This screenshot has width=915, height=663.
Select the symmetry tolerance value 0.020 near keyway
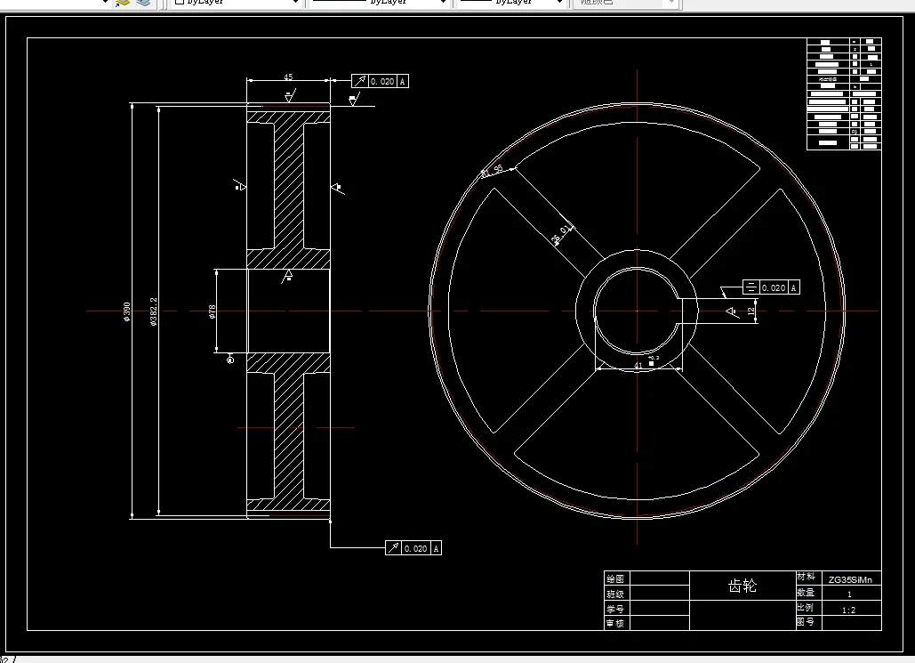pyautogui.click(x=774, y=288)
